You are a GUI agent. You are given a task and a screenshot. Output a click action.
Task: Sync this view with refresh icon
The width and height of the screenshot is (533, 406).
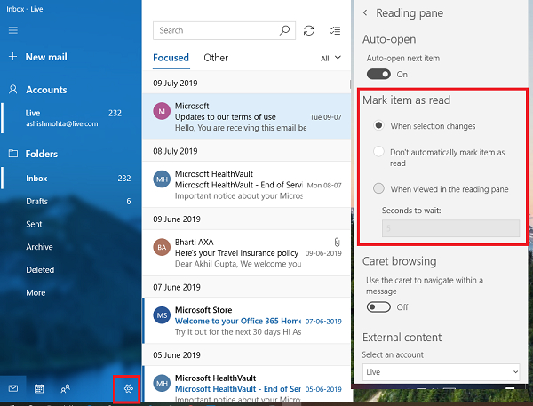tap(308, 30)
